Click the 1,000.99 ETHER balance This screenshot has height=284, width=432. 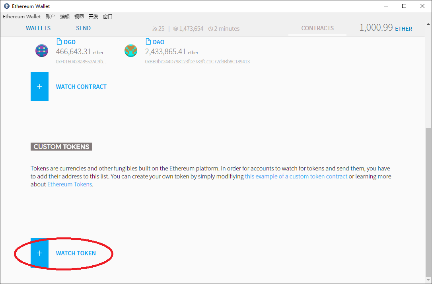(386, 27)
